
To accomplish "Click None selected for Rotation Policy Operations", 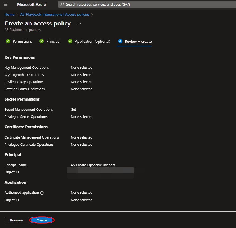I will pyautogui.click(x=82, y=89).
